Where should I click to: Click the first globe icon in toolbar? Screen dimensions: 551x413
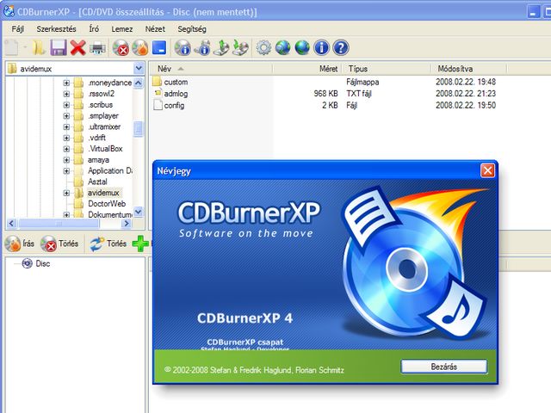click(283, 48)
